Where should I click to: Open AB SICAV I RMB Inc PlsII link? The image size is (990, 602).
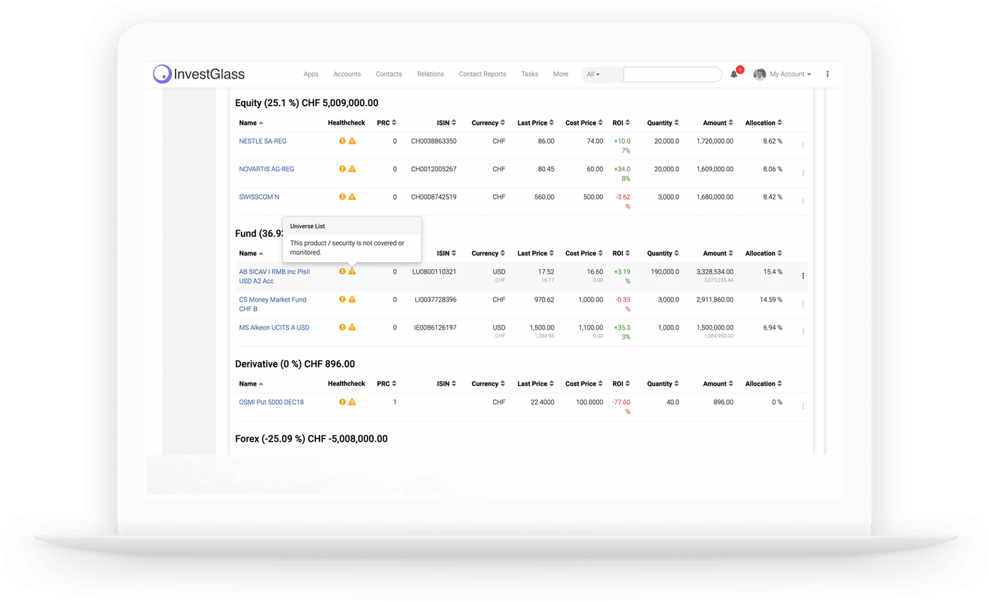(x=274, y=276)
